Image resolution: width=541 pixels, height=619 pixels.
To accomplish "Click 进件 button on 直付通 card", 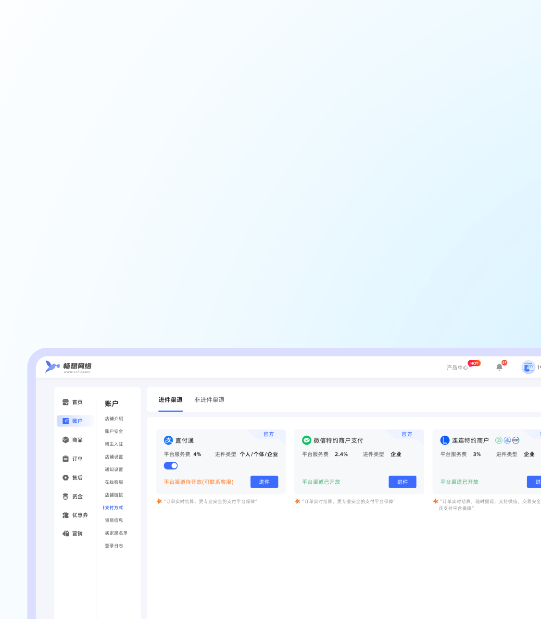I will (264, 482).
